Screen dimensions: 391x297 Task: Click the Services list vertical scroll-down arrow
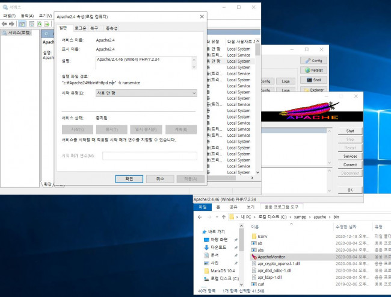tap(257, 173)
